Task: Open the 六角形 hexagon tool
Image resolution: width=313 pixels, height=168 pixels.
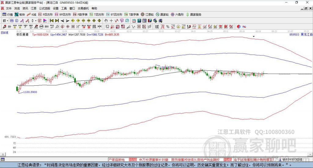Action: pyautogui.click(x=177, y=15)
